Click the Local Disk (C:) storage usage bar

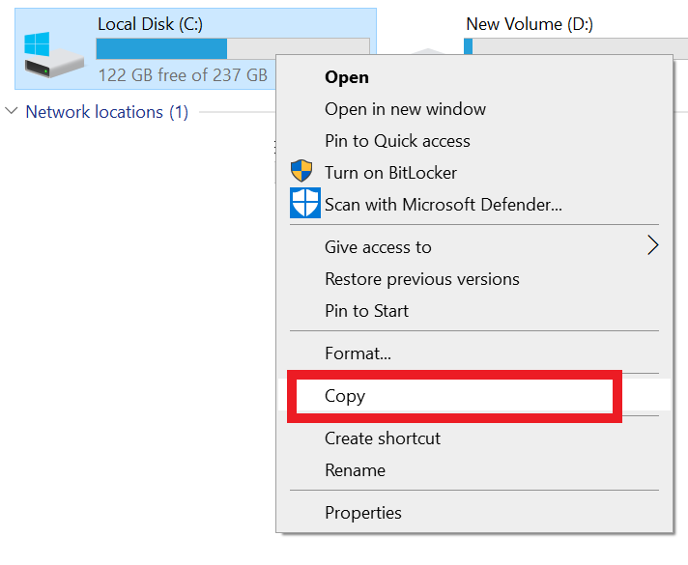tap(232, 48)
